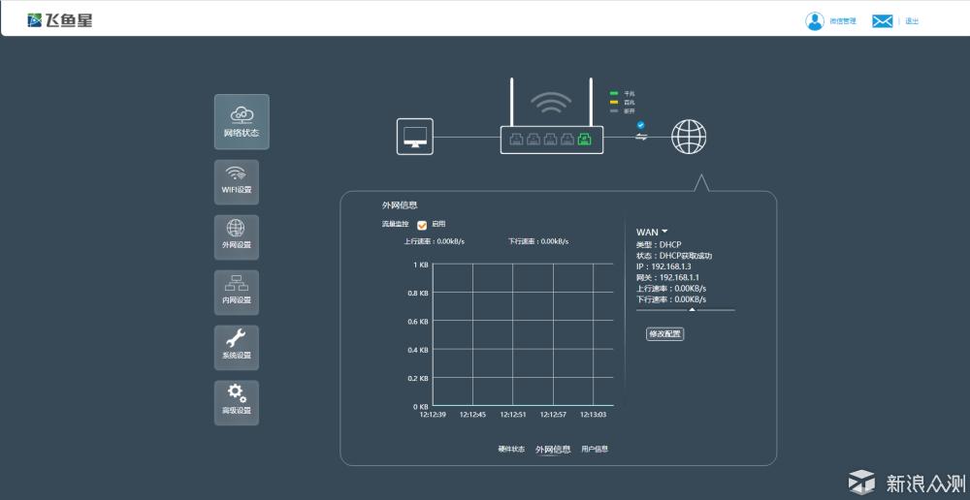Click the WiFi signal icon above router
This screenshot has height=500, width=970.
tap(551, 103)
